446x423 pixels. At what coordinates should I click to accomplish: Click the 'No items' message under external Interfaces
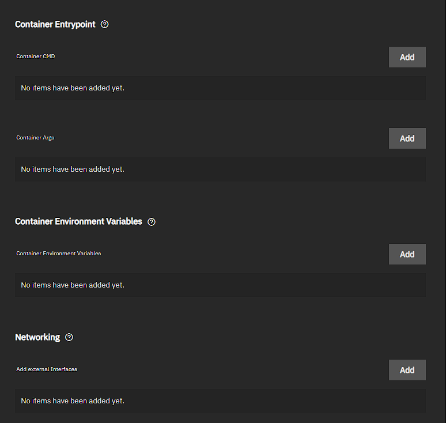coord(73,401)
